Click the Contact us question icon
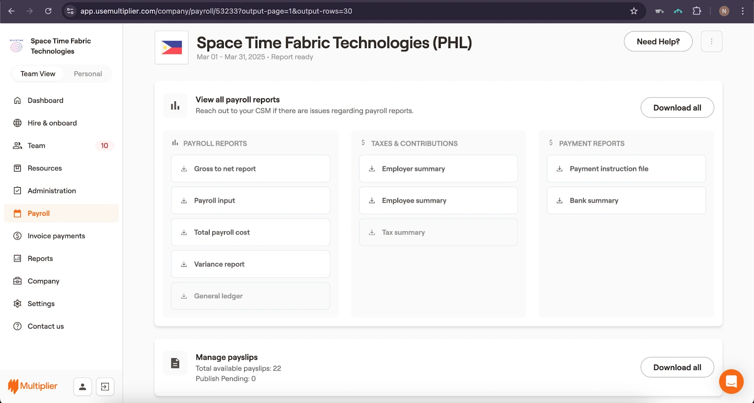754x403 pixels. (17, 326)
